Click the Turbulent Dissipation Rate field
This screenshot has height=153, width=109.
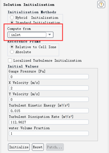[x=49, y=122]
